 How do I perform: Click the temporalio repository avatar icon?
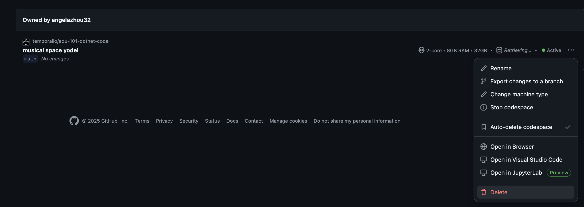click(x=26, y=42)
